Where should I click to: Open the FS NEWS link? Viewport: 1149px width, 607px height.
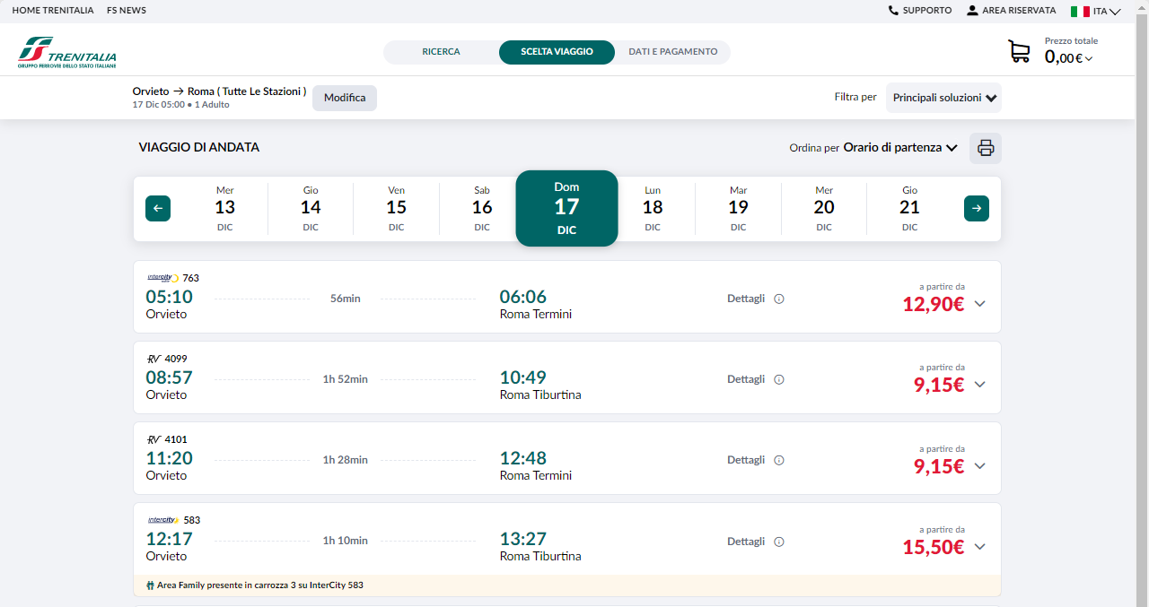pyautogui.click(x=126, y=11)
